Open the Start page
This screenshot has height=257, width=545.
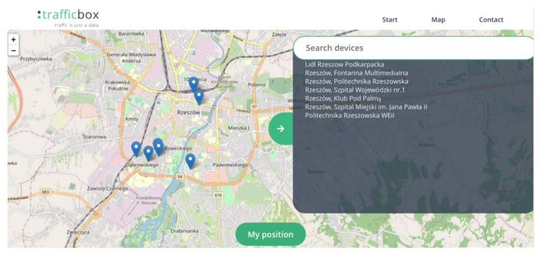[389, 20]
